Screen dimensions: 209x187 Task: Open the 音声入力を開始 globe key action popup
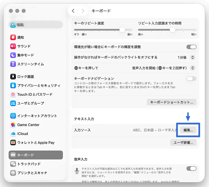click(x=193, y=68)
